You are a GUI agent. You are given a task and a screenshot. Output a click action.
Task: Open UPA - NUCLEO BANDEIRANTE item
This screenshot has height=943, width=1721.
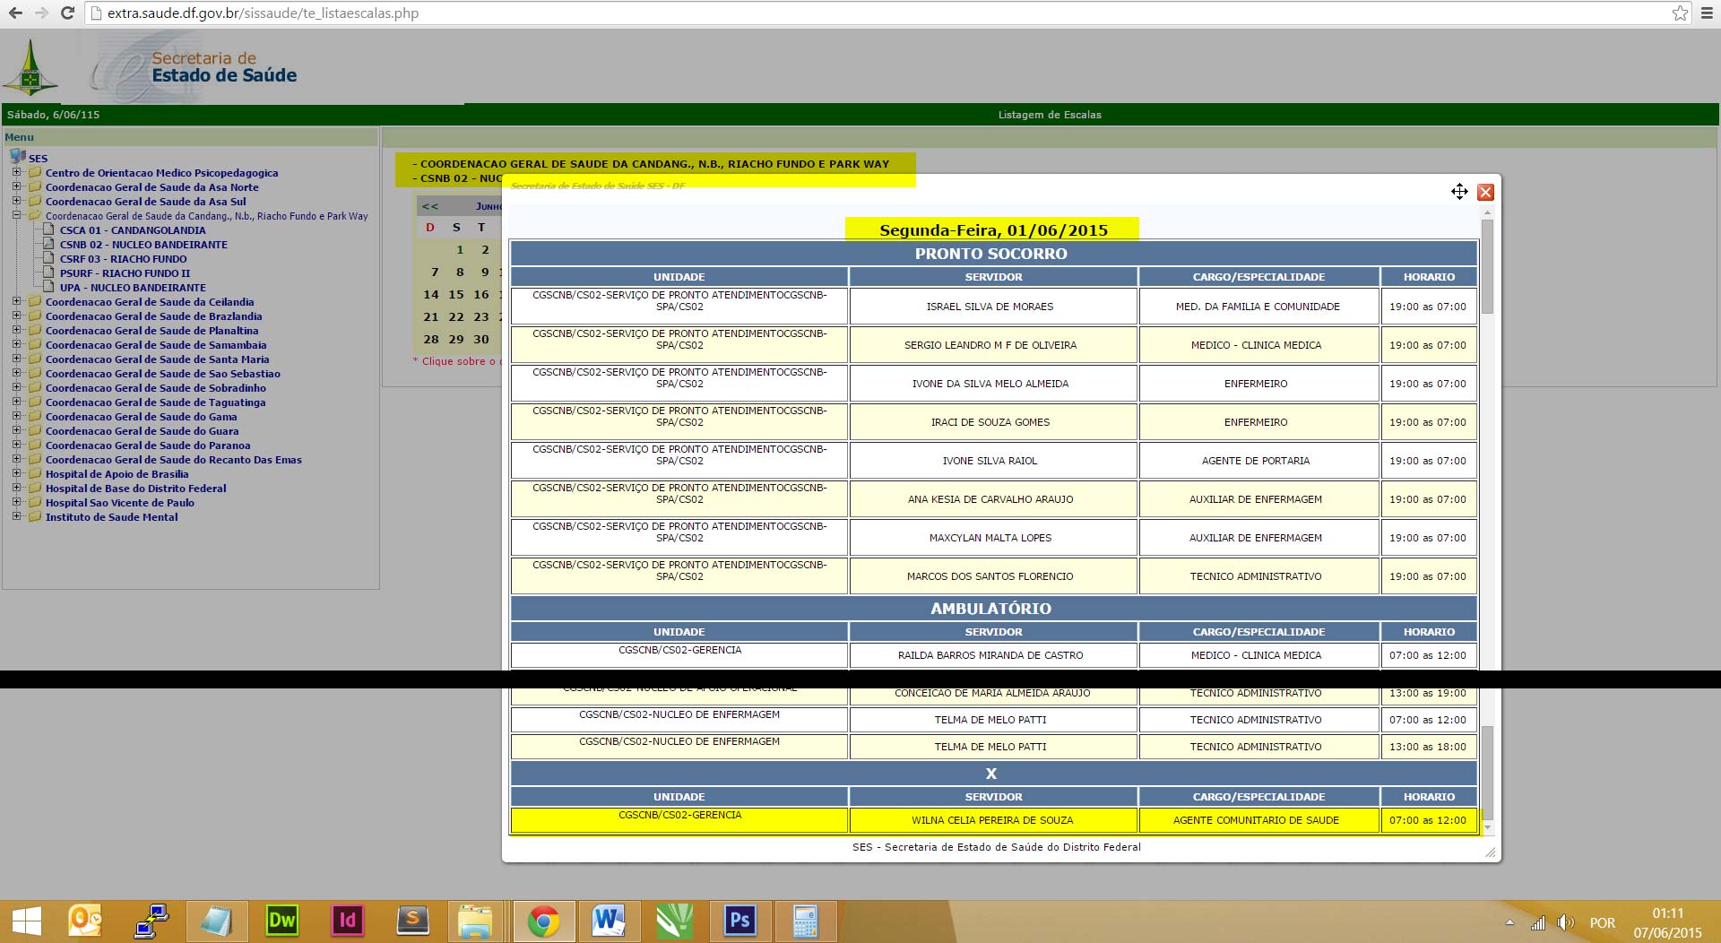click(133, 288)
